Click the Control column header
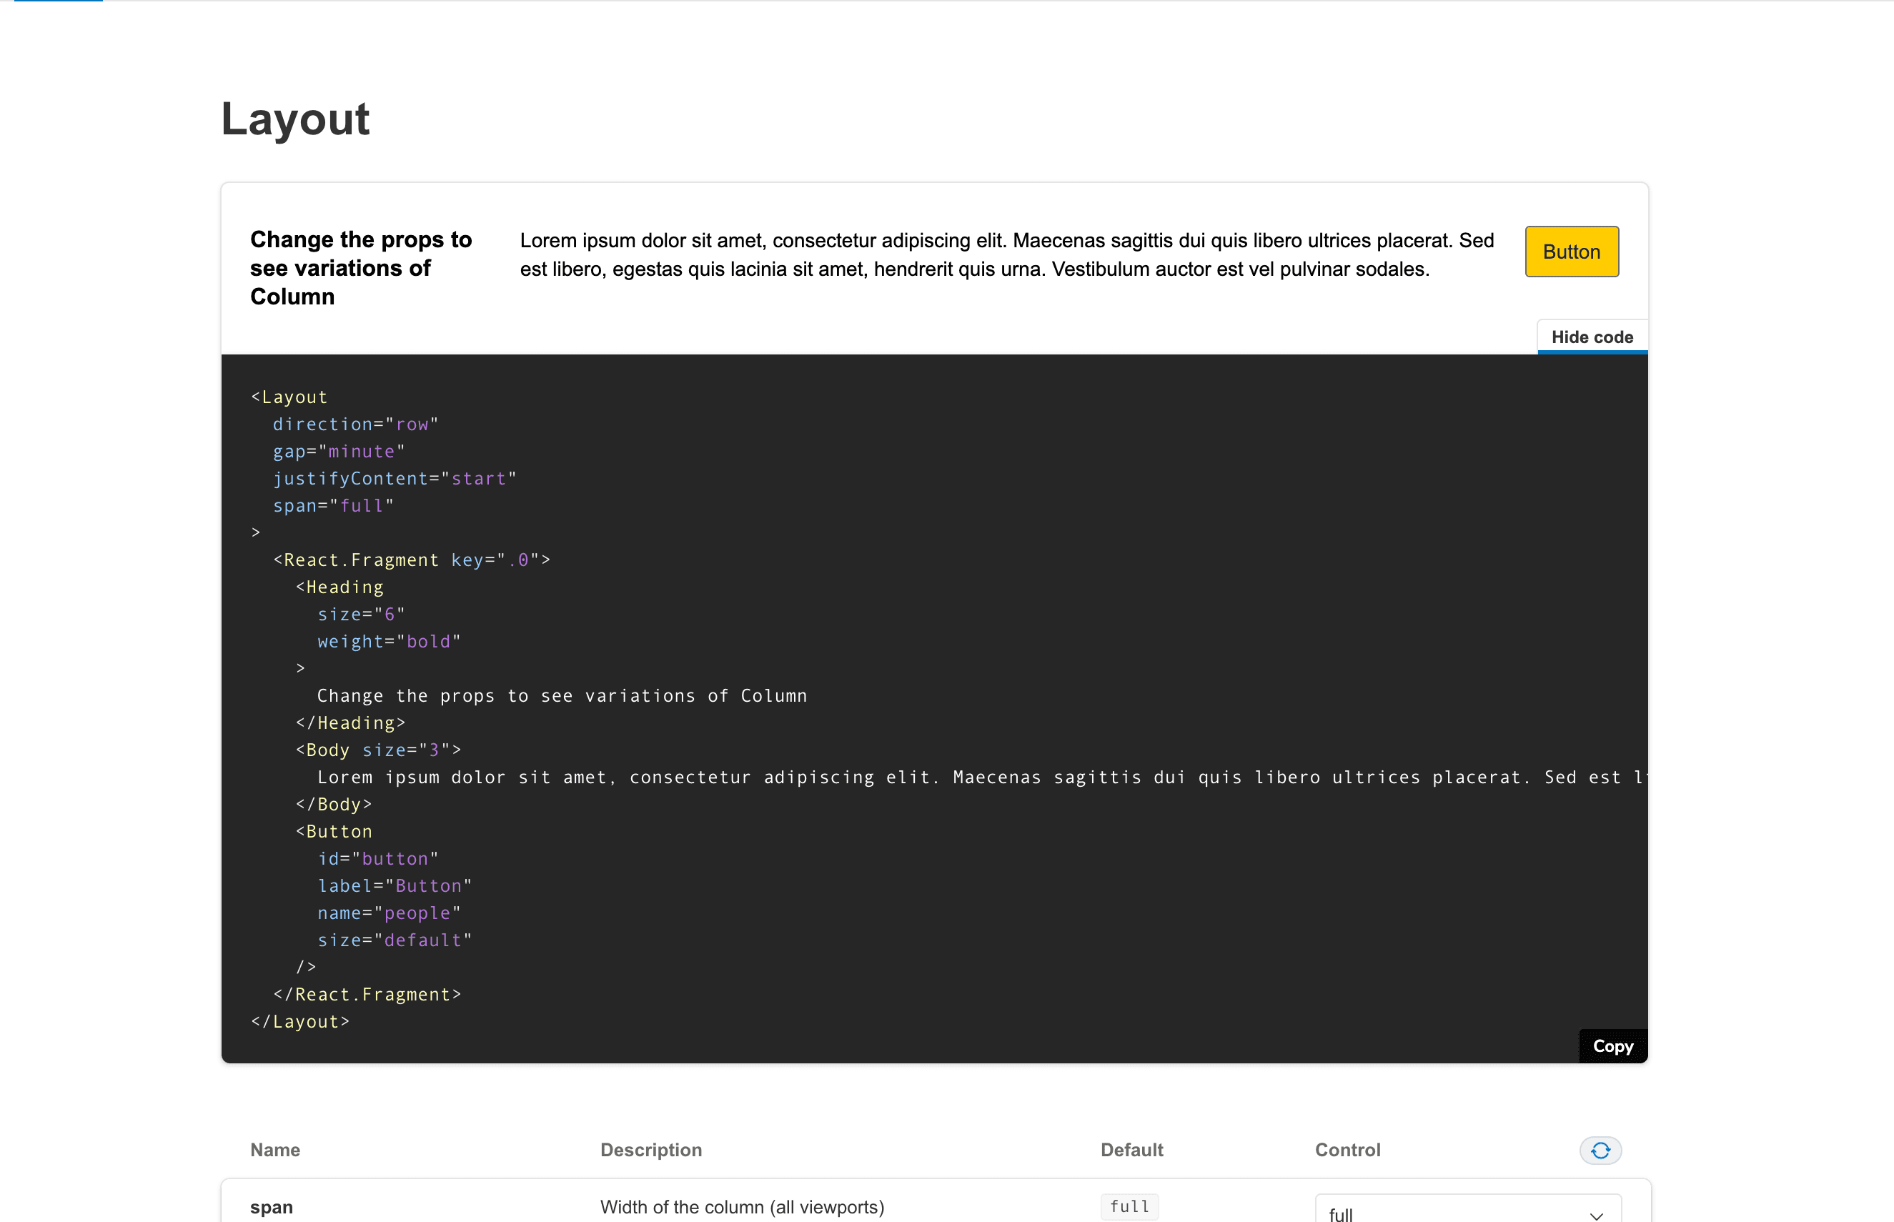This screenshot has height=1222, width=1894. [1347, 1150]
